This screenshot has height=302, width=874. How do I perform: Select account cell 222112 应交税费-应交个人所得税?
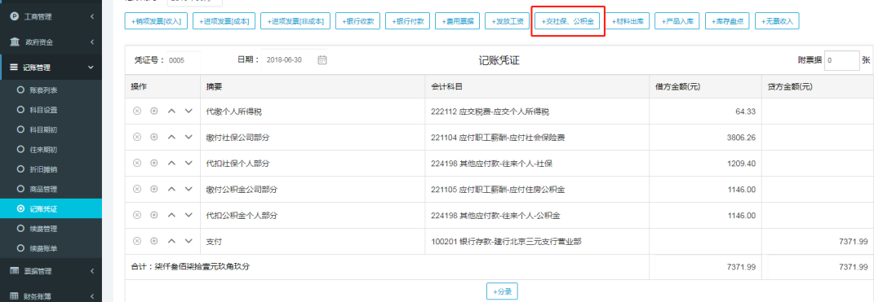(537, 112)
